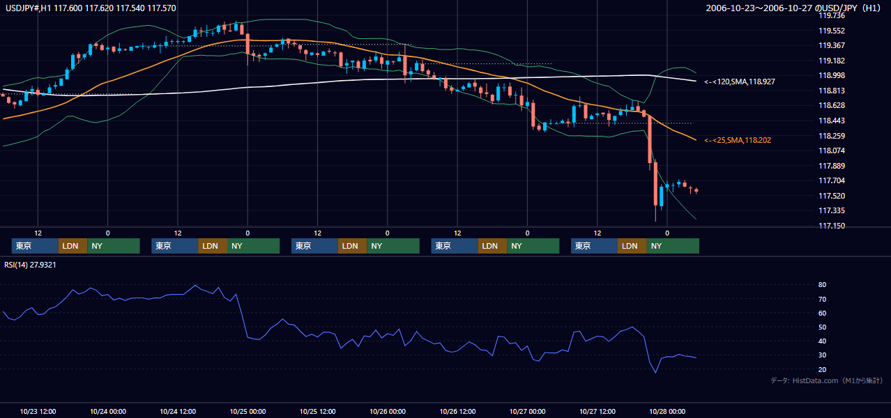This screenshot has width=891, height=418.
Task: Select the RSI(14) 27.9321 indicator label
Action: [x=31, y=265]
